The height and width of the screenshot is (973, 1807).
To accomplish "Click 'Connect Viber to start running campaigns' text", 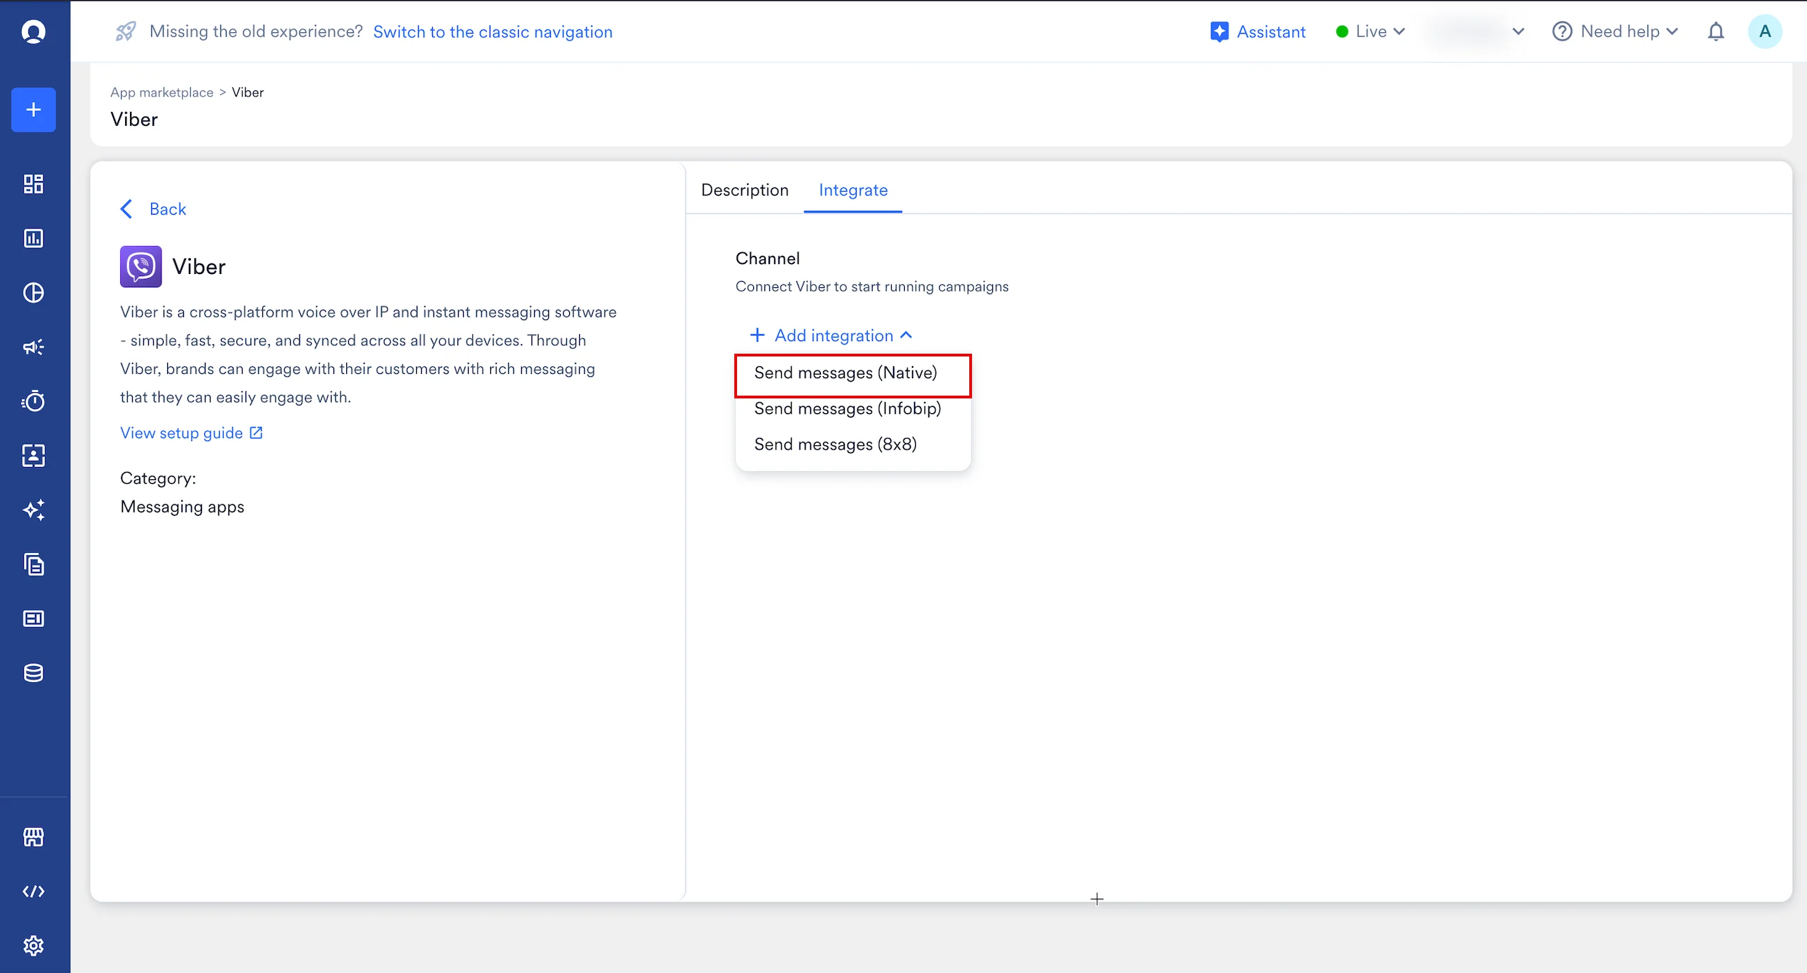I will pyautogui.click(x=871, y=286).
